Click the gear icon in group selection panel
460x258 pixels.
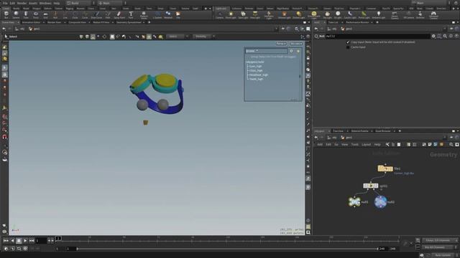(291, 51)
